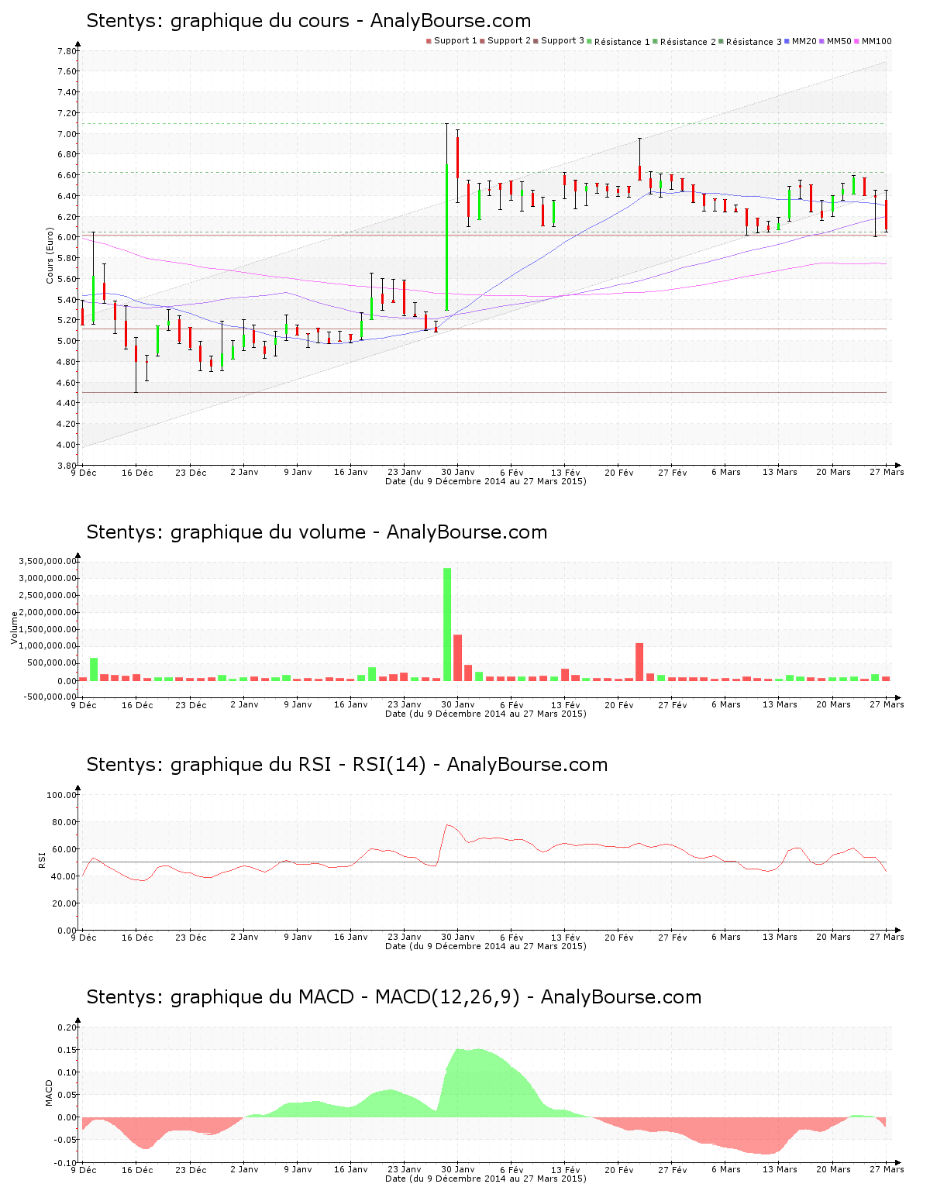
Task: Click the tall red volume bar near 20 Fév
Action: (639, 662)
